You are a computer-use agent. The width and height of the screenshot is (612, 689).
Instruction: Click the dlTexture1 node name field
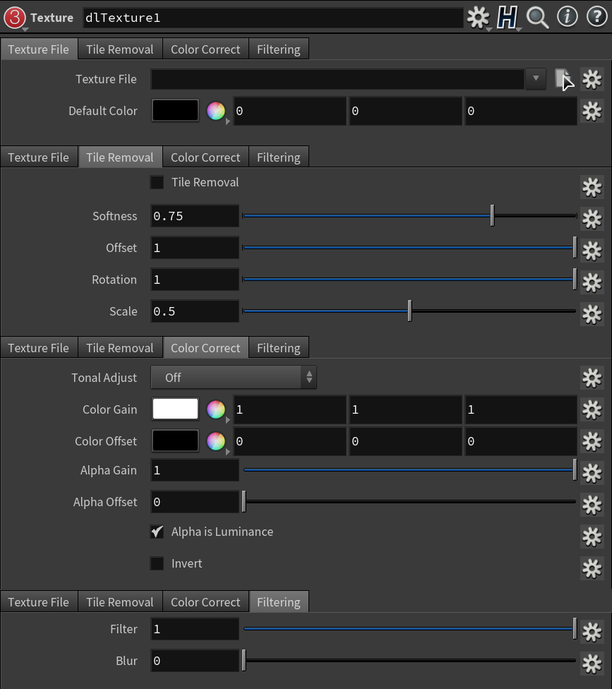click(x=272, y=18)
